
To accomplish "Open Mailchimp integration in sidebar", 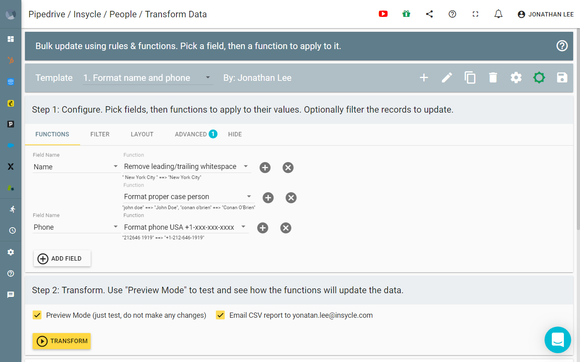I will pyautogui.click(x=11, y=103).
